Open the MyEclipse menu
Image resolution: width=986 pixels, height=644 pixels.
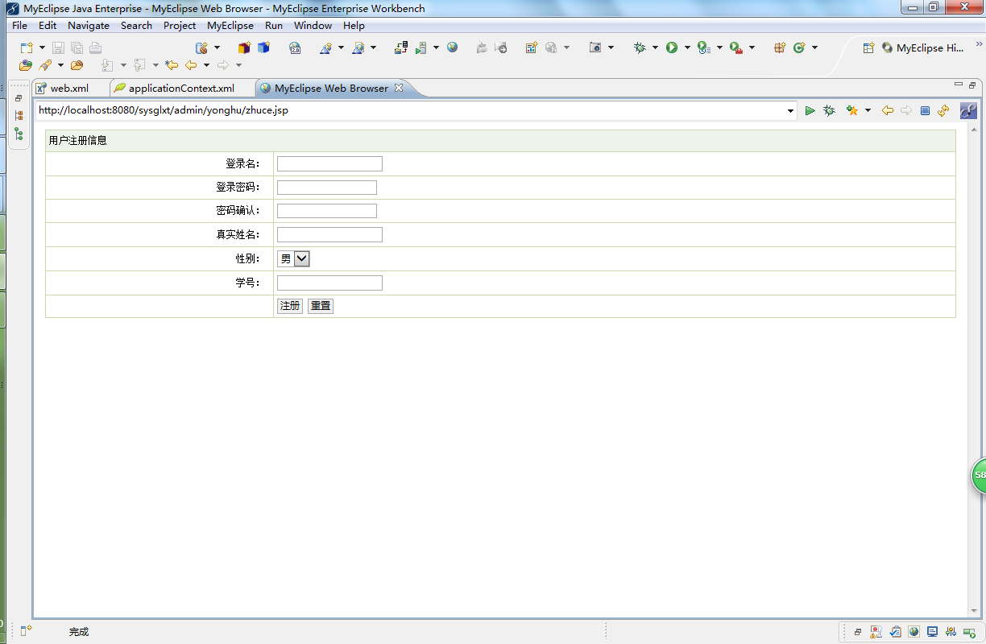[230, 25]
